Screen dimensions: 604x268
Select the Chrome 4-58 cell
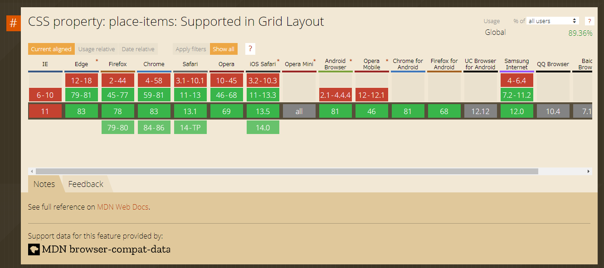[154, 81]
